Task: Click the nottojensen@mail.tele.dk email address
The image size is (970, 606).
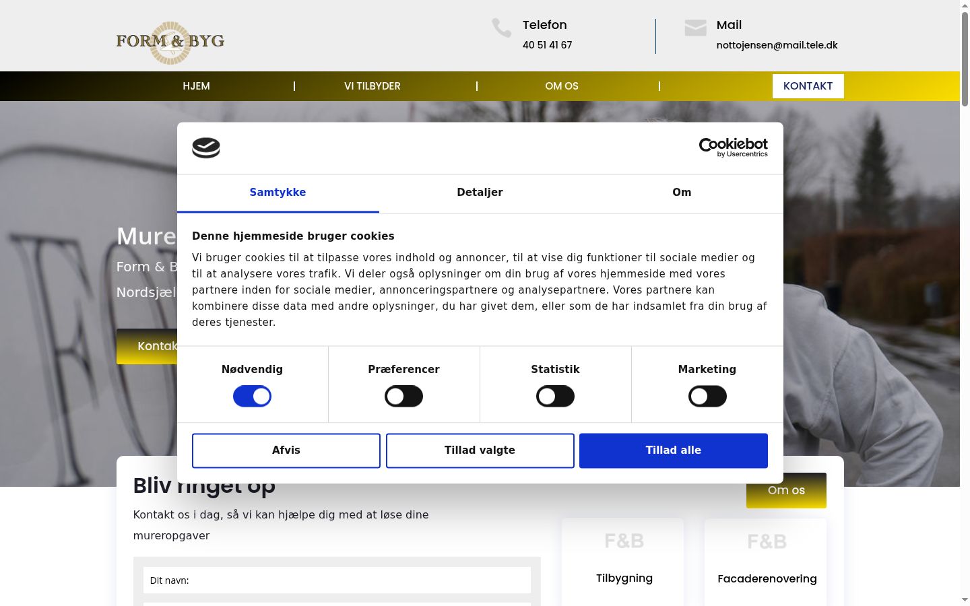Action: point(777,45)
